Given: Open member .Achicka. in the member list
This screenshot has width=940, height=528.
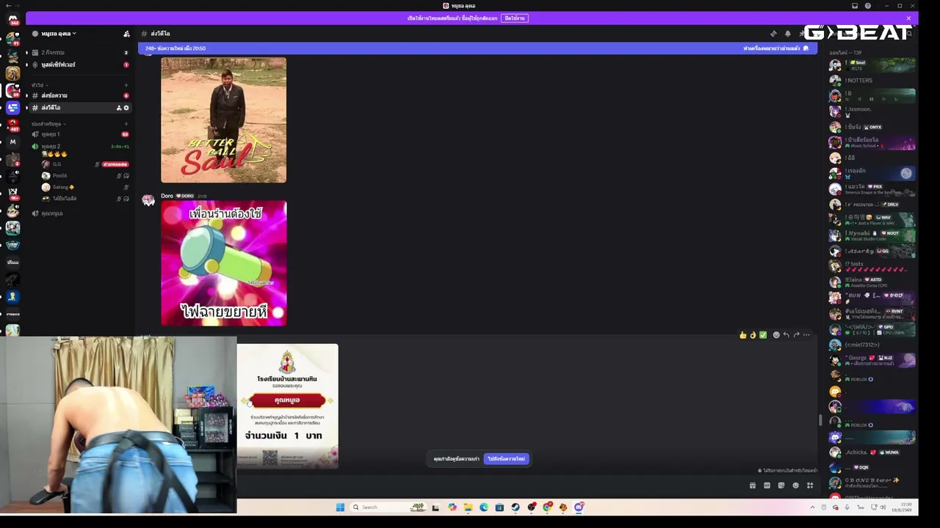Looking at the screenshot, I should point(872,452).
